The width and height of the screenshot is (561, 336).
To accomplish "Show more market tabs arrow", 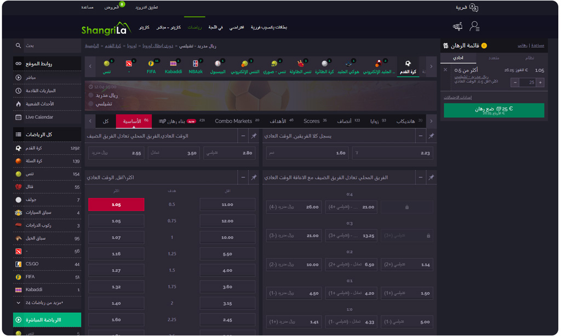I will [431, 121].
